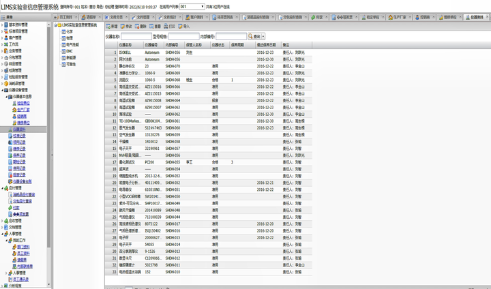Select 化学 in the category tree

pos(69,31)
